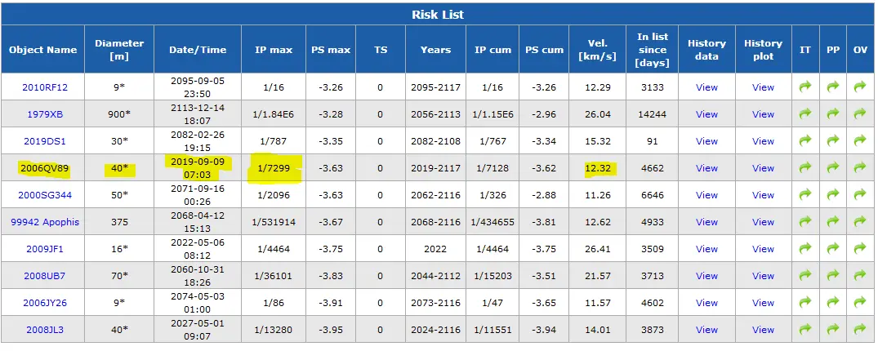878x351 pixels.
Task: Open the 2008JL3 object link
Action: [45, 330]
